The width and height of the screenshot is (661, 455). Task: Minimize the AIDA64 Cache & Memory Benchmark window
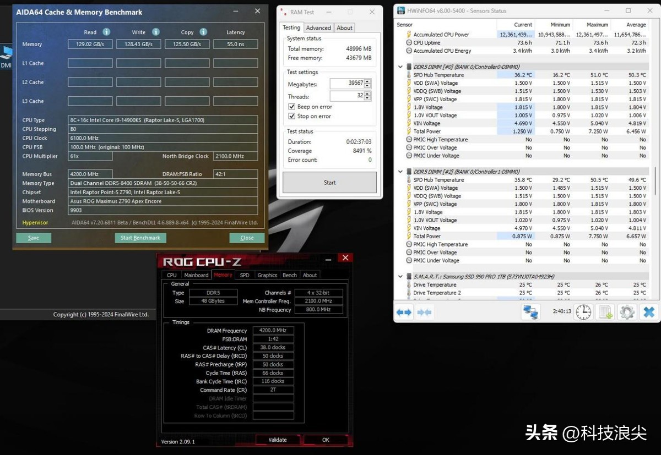click(235, 11)
